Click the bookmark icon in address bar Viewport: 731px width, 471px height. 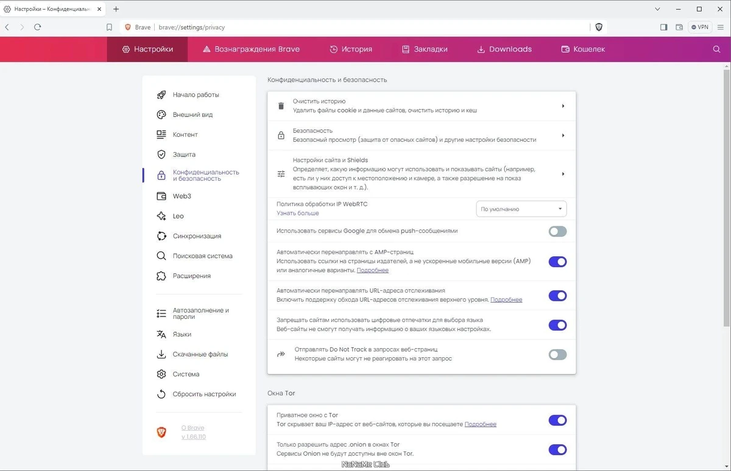[x=110, y=27]
